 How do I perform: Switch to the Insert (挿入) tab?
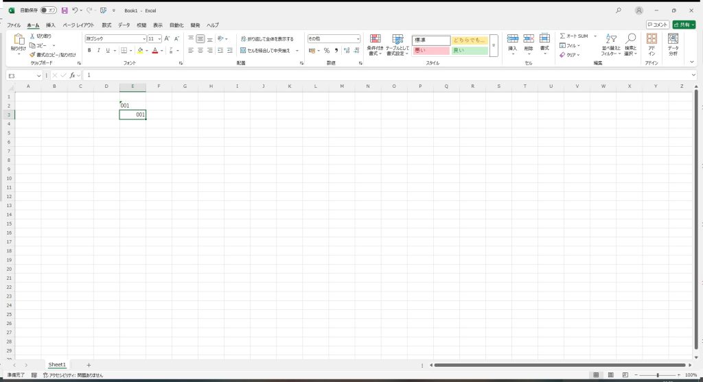[51, 25]
